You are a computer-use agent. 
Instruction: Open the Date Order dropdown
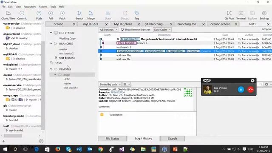[162, 30]
